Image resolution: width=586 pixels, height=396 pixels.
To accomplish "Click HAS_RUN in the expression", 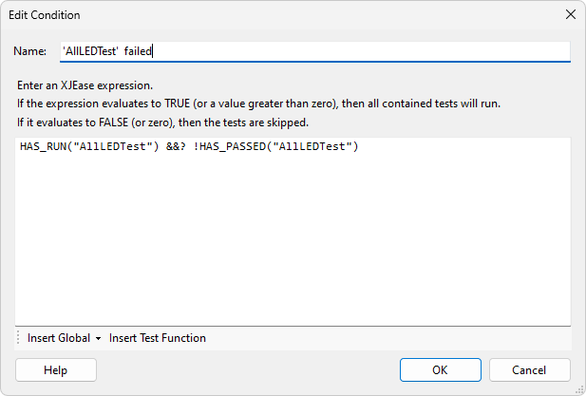I will click(x=40, y=147).
